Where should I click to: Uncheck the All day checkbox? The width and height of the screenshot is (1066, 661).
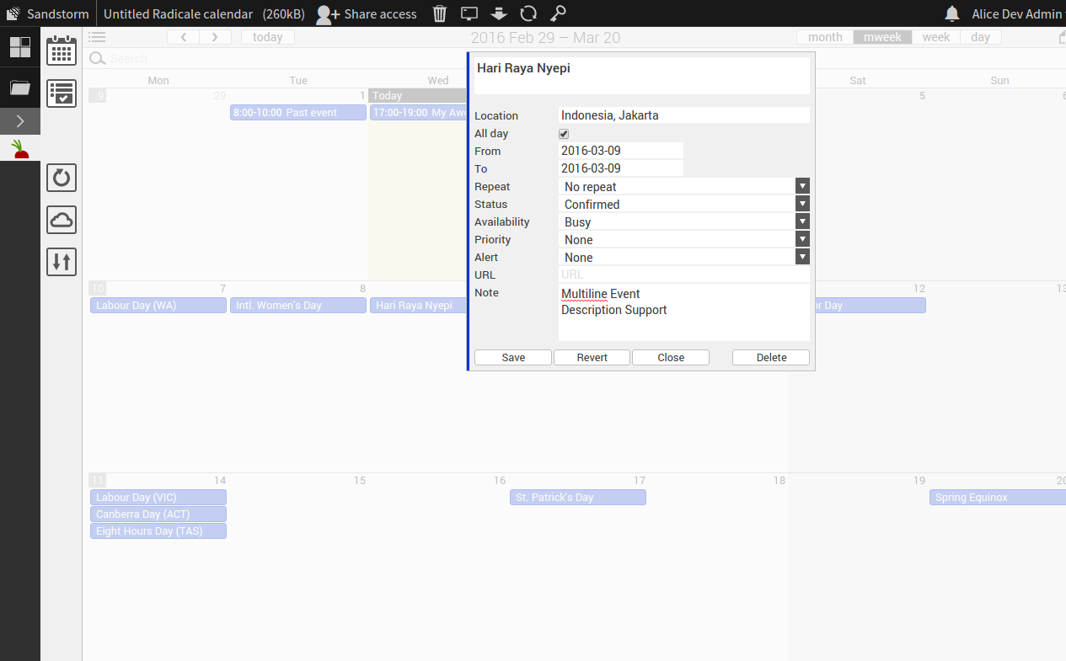[564, 134]
